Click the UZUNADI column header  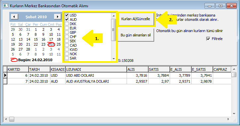click(96, 69)
